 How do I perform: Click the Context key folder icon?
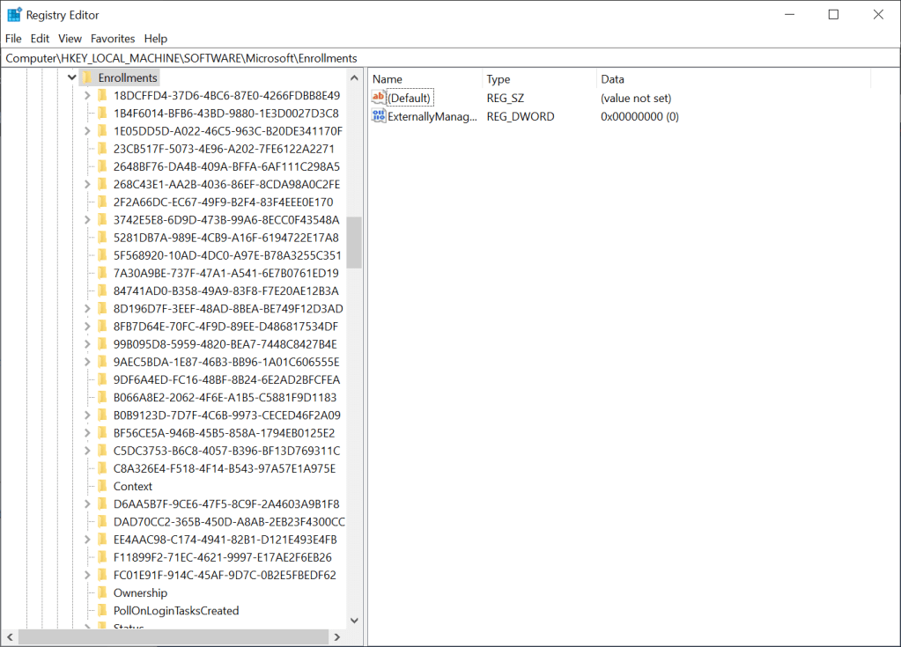tap(103, 486)
